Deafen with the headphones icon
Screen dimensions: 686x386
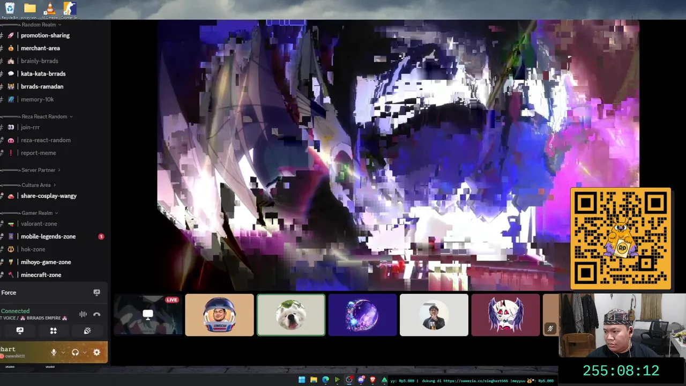pos(75,352)
